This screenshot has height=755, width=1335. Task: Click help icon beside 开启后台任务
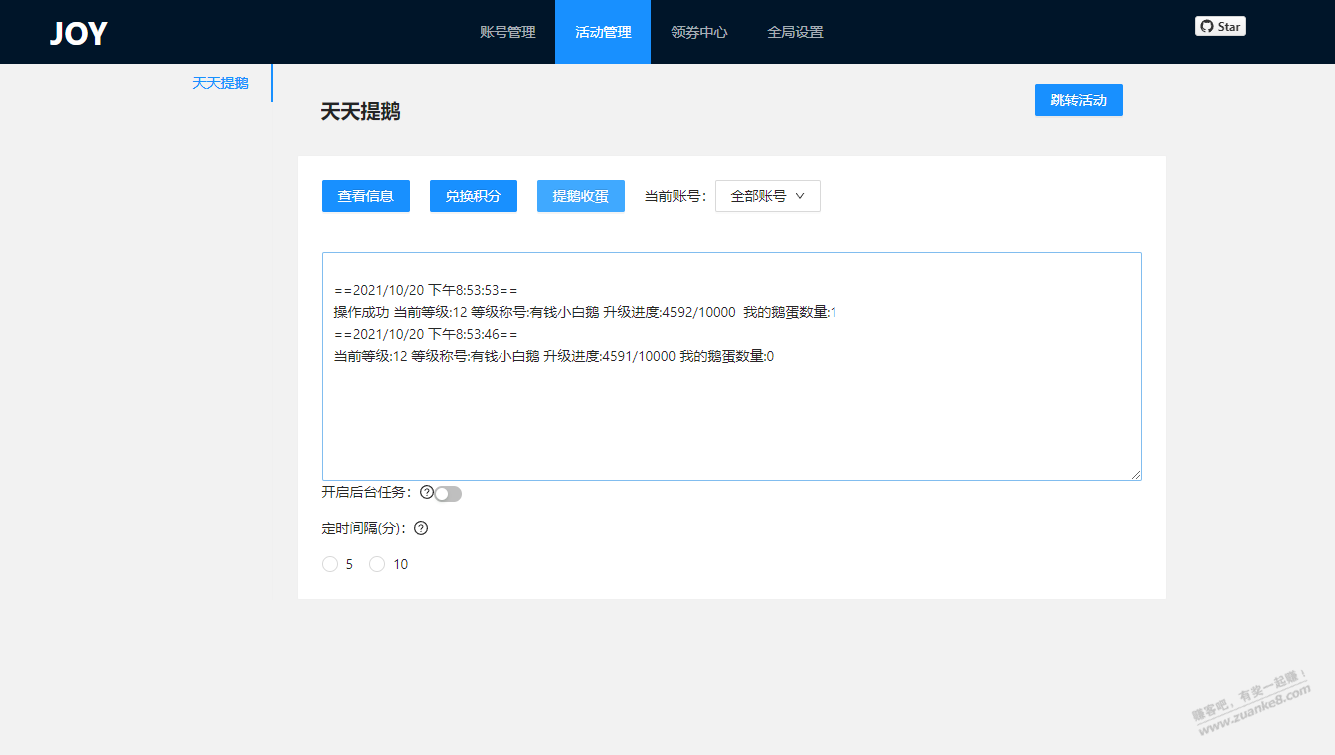(427, 492)
